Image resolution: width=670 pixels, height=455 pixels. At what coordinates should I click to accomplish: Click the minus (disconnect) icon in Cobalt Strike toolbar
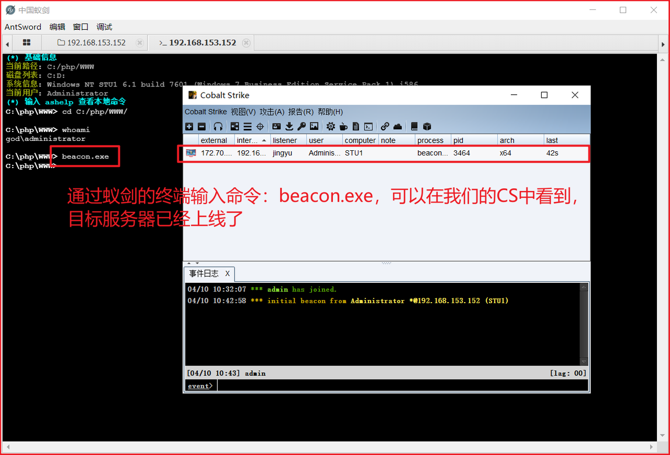tap(202, 126)
